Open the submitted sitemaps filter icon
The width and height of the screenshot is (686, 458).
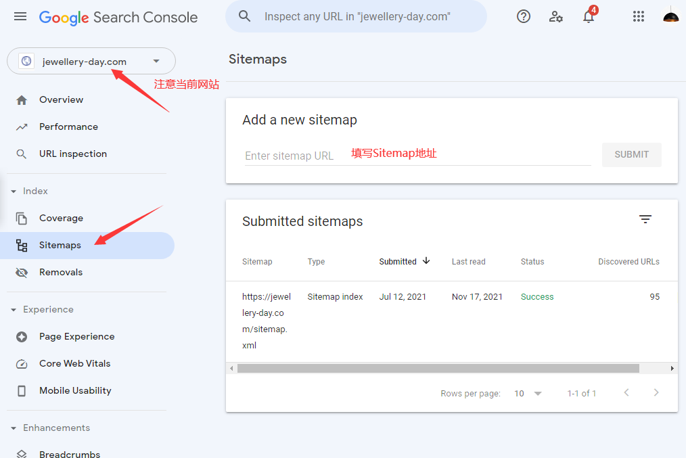(645, 219)
